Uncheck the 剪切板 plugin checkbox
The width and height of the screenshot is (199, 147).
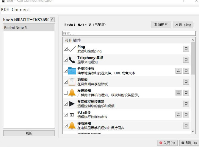[x=66, y=82]
